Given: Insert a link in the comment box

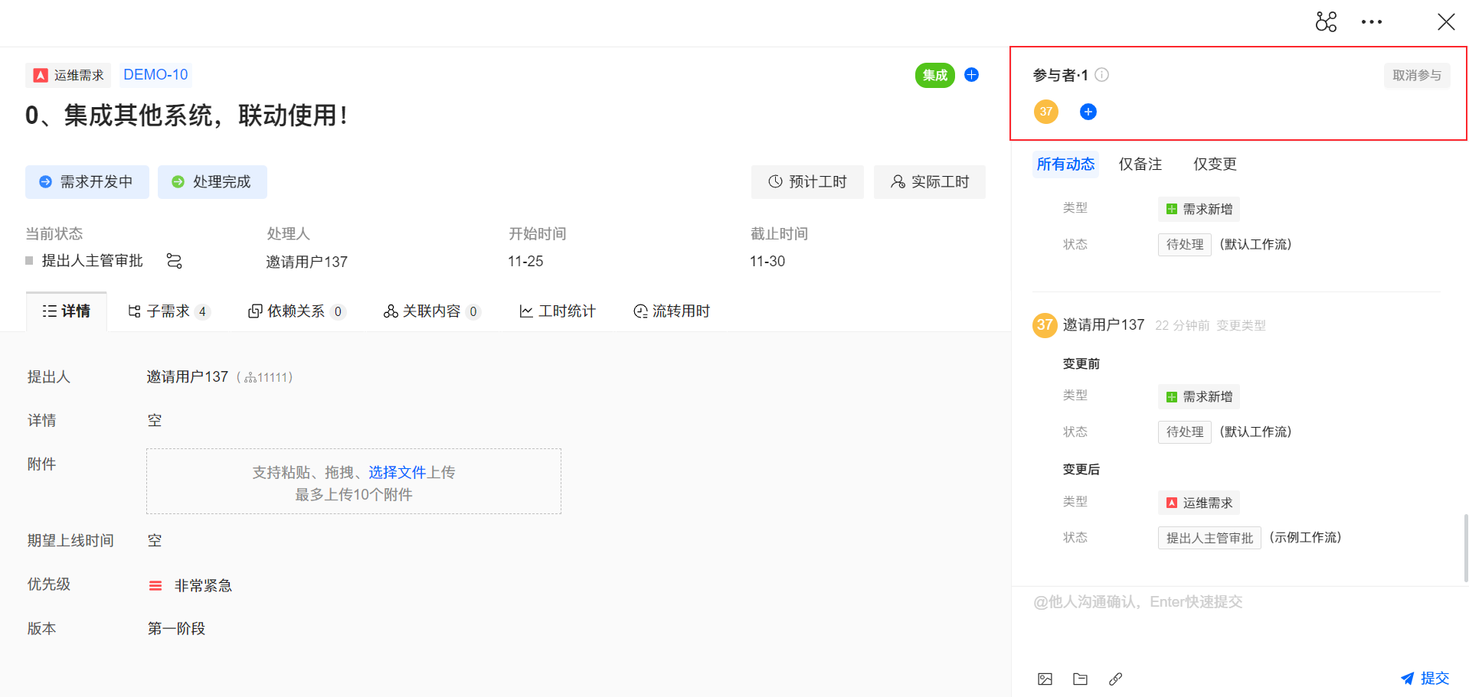Looking at the screenshot, I should (x=1115, y=679).
